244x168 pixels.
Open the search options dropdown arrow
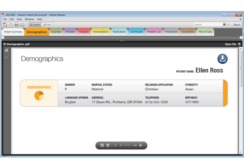coord(228,25)
